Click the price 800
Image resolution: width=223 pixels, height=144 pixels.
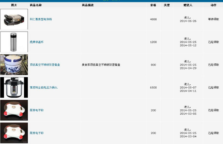(x=153, y=65)
